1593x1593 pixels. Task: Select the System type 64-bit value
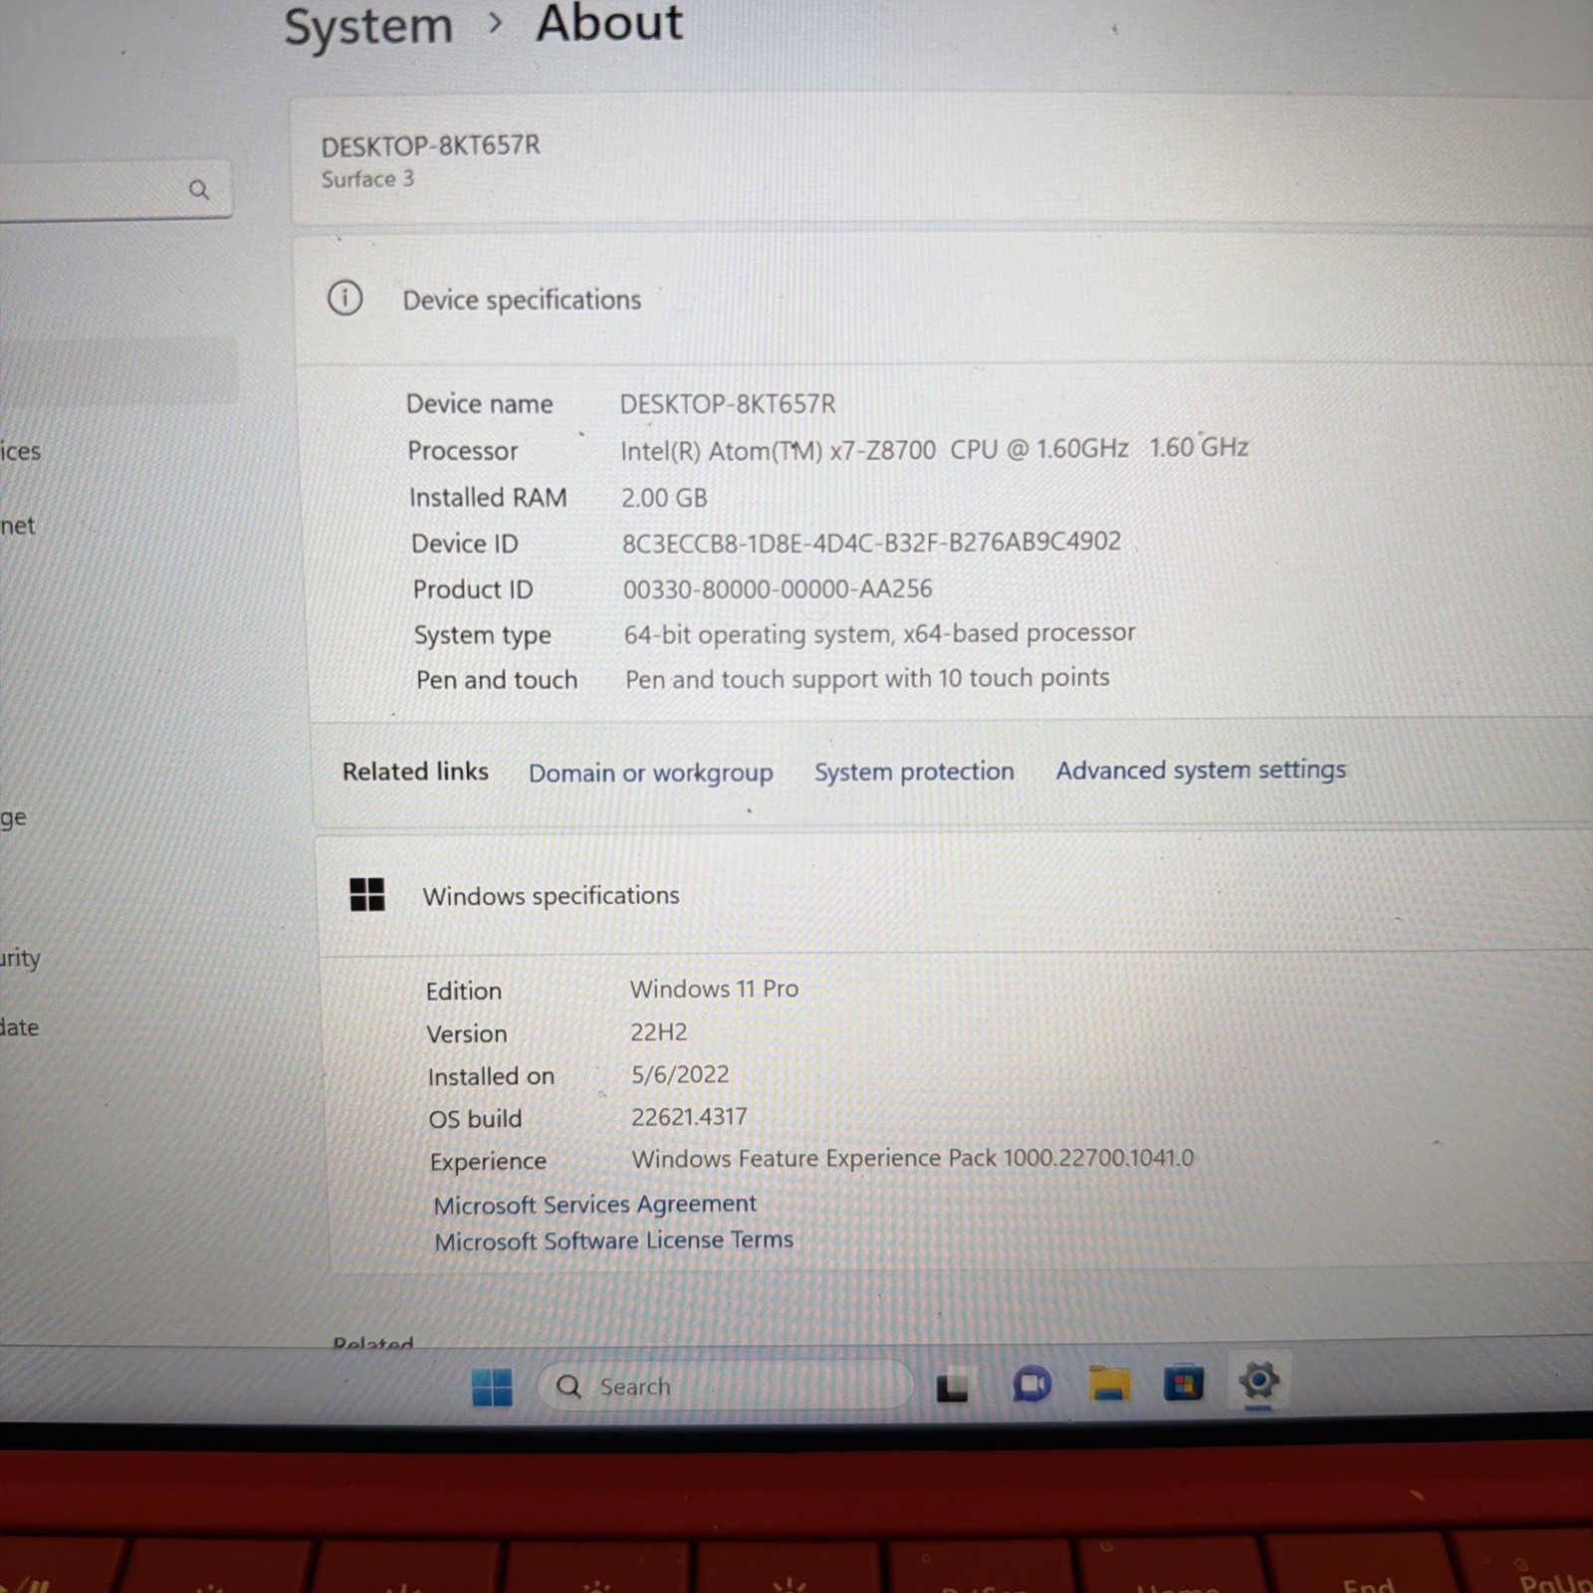tap(879, 633)
